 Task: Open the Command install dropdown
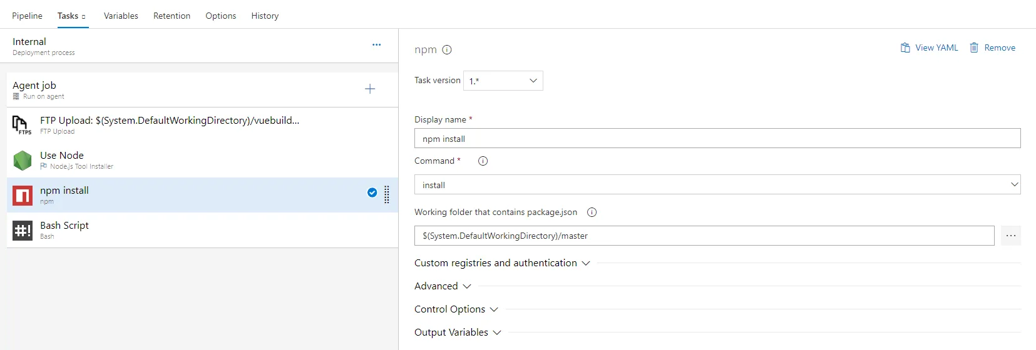click(717, 185)
